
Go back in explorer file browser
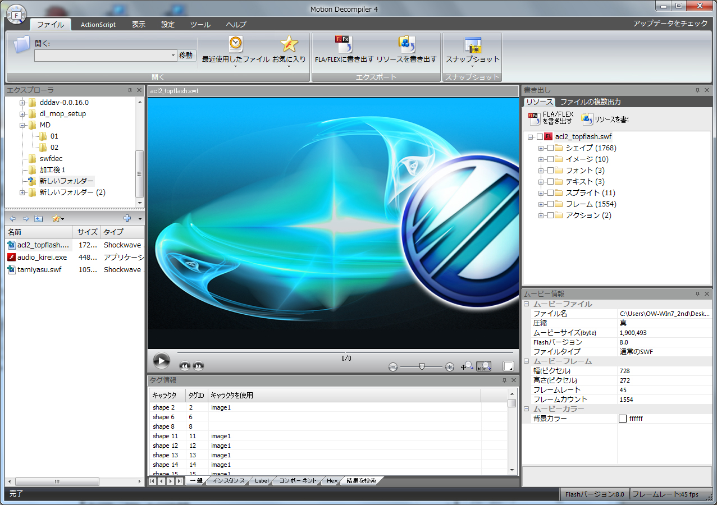[x=12, y=218]
